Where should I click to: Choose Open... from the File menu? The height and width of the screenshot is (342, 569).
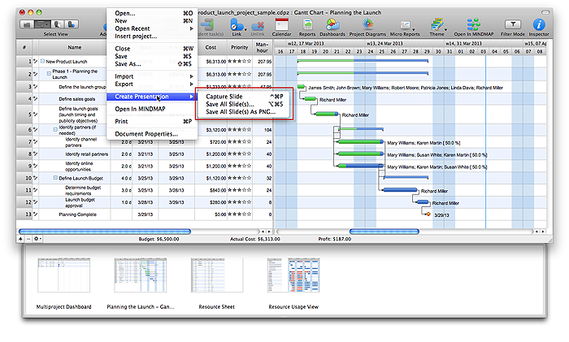(152, 14)
